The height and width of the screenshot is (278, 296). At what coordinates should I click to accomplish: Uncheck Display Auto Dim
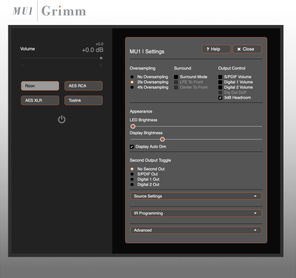pyautogui.click(x=132, y=146)
